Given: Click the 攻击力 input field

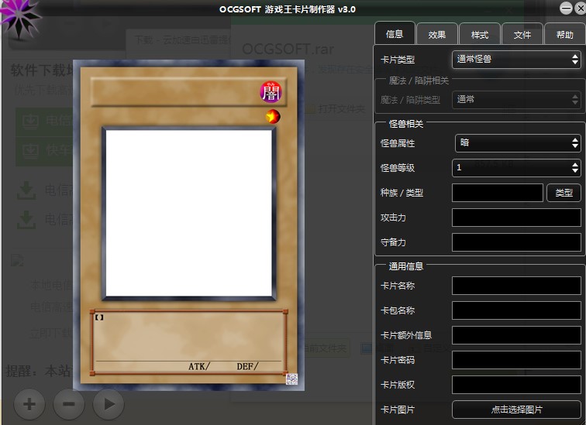Looking at the screenshot, I should (516, 218).
